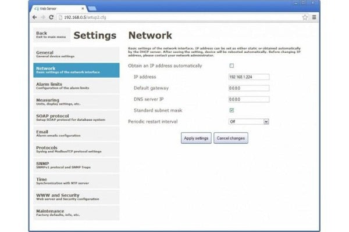The width and height of the screenshot is (349, 232).
Task: Open the Chrome menu icon
Action: coord(314,17)
